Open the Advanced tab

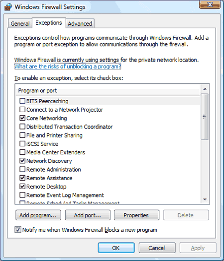click(x=80, y=24)
